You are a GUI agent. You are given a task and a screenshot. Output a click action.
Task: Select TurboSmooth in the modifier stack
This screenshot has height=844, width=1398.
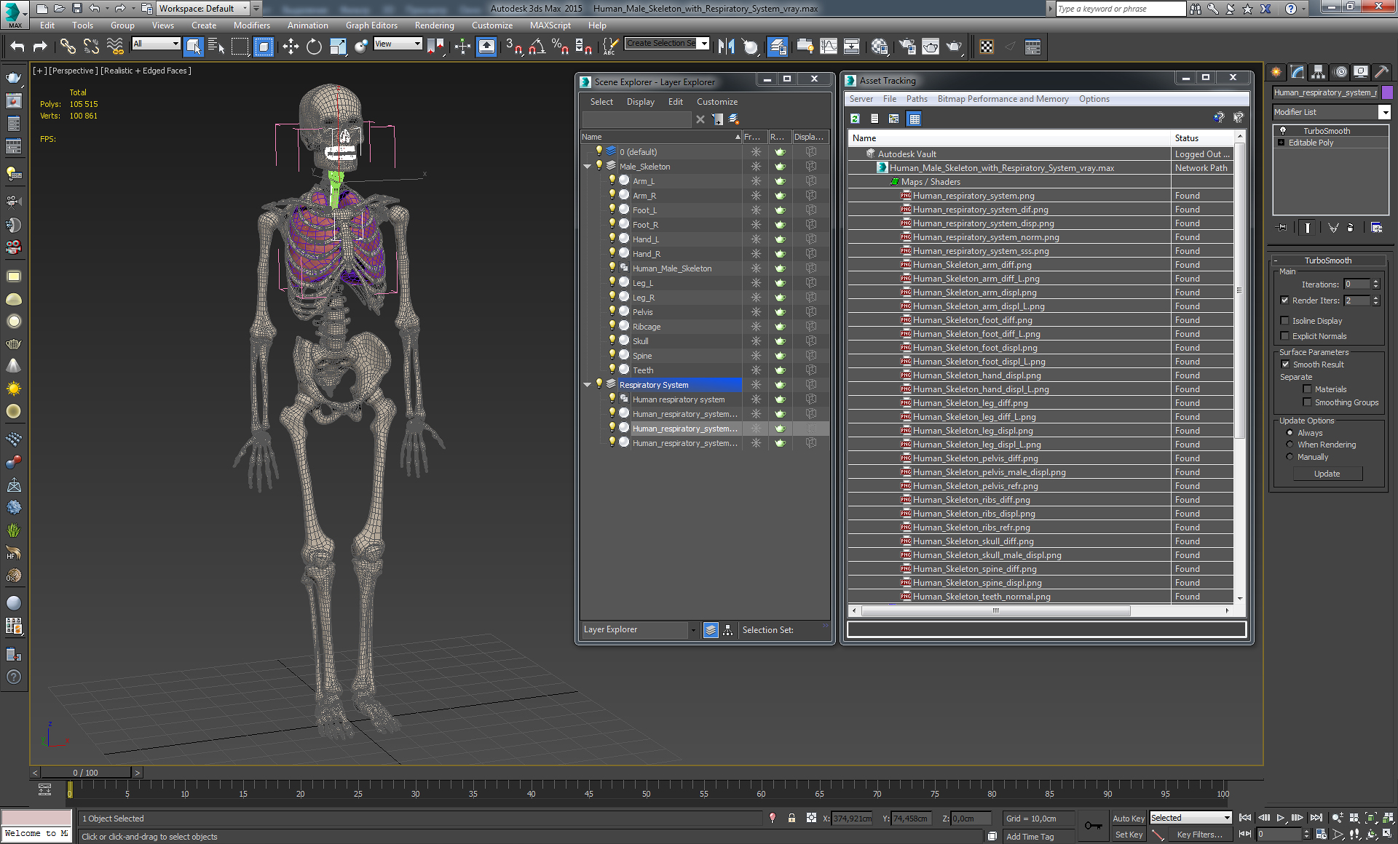(1327, 131)
